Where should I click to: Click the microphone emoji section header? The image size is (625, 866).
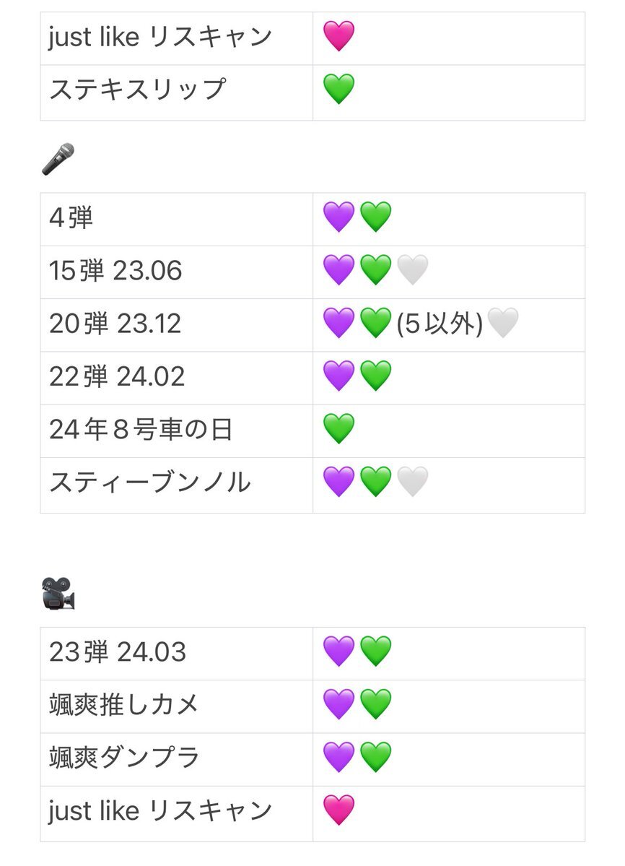pos(58,158)
